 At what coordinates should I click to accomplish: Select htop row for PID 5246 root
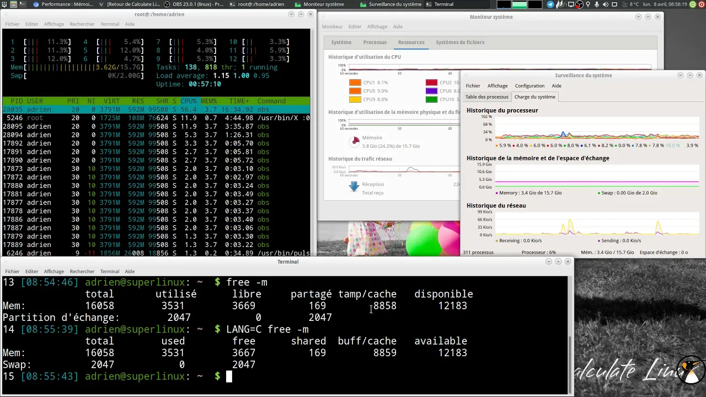[x=156, y=118]
